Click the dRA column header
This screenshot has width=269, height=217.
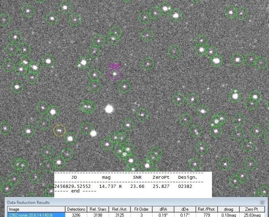163,209
